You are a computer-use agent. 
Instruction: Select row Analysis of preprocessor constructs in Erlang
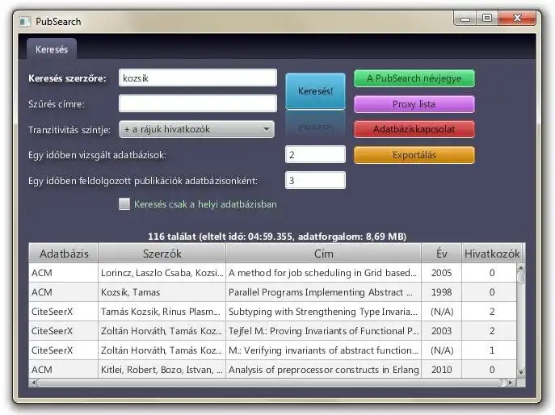(x=272, y=370)
